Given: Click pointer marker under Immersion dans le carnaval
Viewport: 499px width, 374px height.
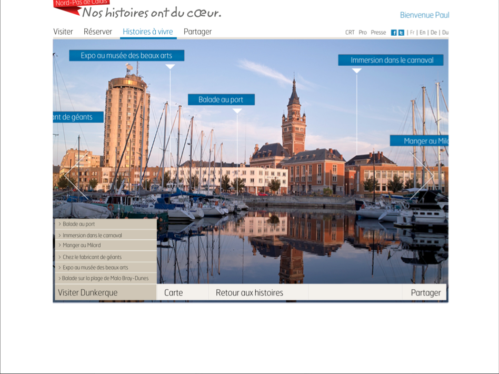Looking at the screenshot, I should coord(356,71).
